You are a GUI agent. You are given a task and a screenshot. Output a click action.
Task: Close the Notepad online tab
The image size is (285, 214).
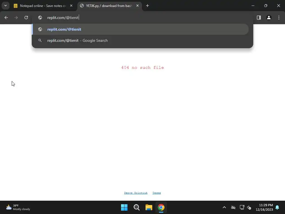(x=71, y=6)
